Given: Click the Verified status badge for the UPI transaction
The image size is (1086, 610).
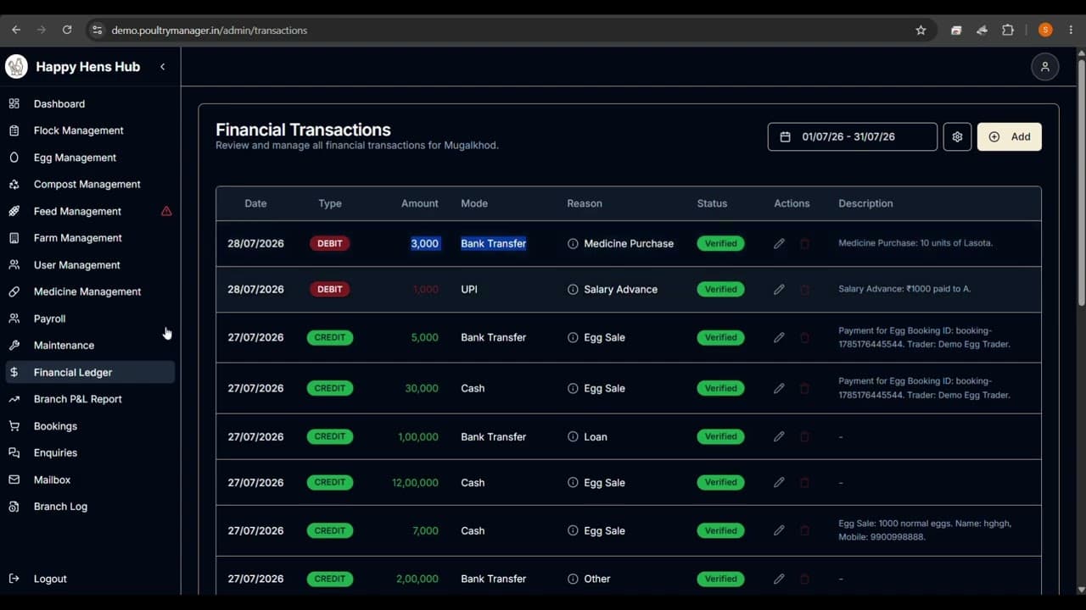Looking at the screenshot, I should [x=720, y=289].
